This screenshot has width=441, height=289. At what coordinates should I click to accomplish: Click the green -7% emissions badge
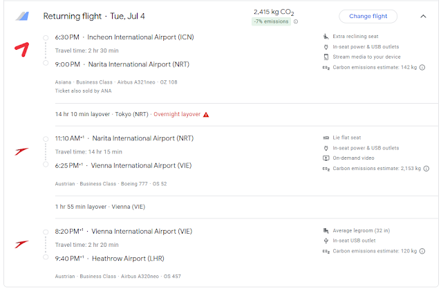[x=271, y=21]
